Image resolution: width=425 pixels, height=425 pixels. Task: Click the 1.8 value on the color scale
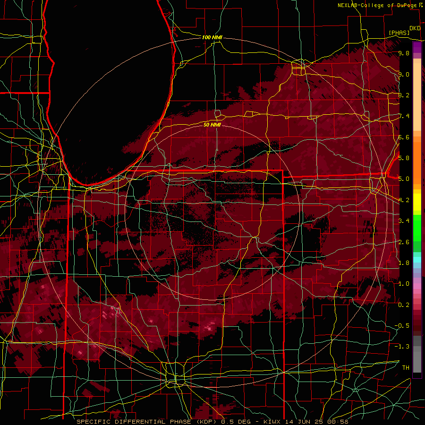(x=404, y=263)
